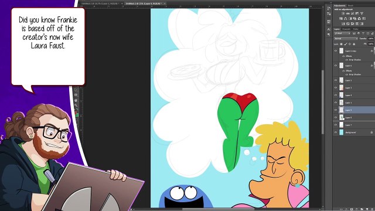Add a Color Lookup adjustment
Screen dimensions: 375x211
pyautogui.click(x=364, y=19)
